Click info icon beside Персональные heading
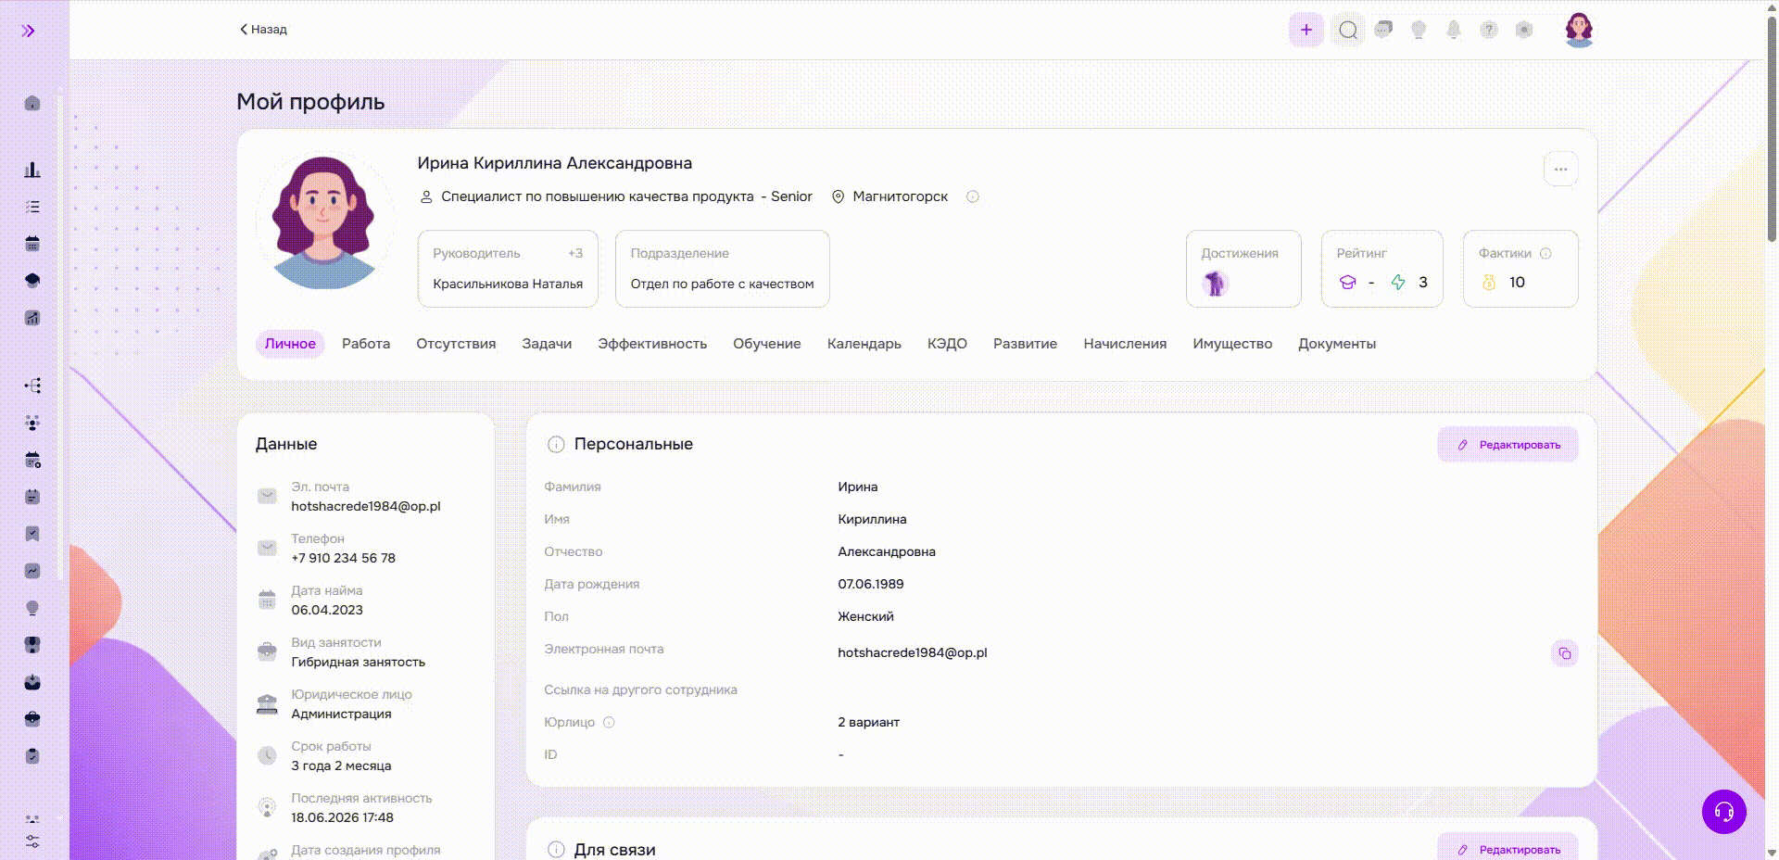Viewport: 1779px width, 860px height. pyautogui.click(x=556, y=444)
